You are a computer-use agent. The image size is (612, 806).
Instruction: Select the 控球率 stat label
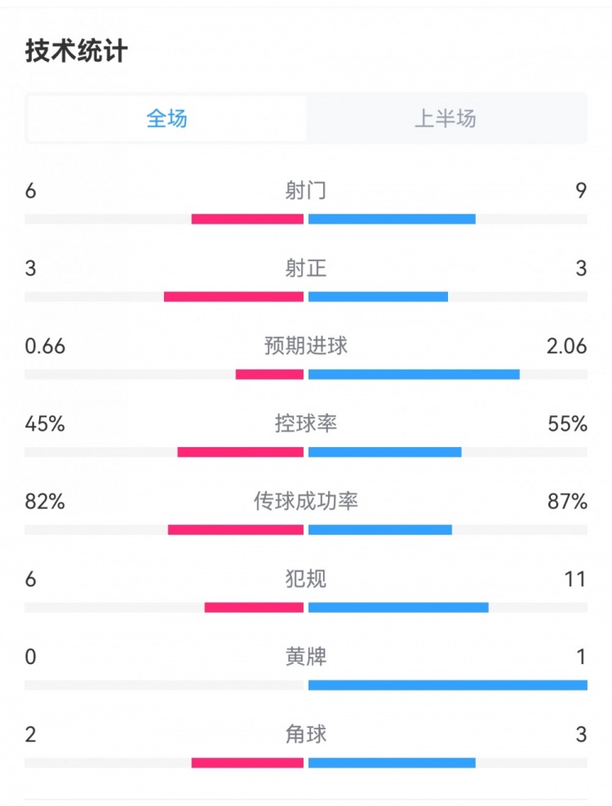[306, 424]
